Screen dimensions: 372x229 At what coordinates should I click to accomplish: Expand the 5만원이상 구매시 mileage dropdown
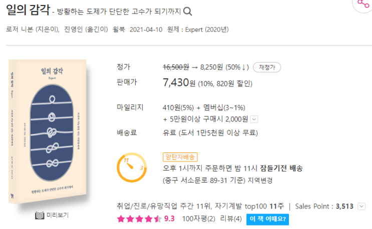pos(254,119)
